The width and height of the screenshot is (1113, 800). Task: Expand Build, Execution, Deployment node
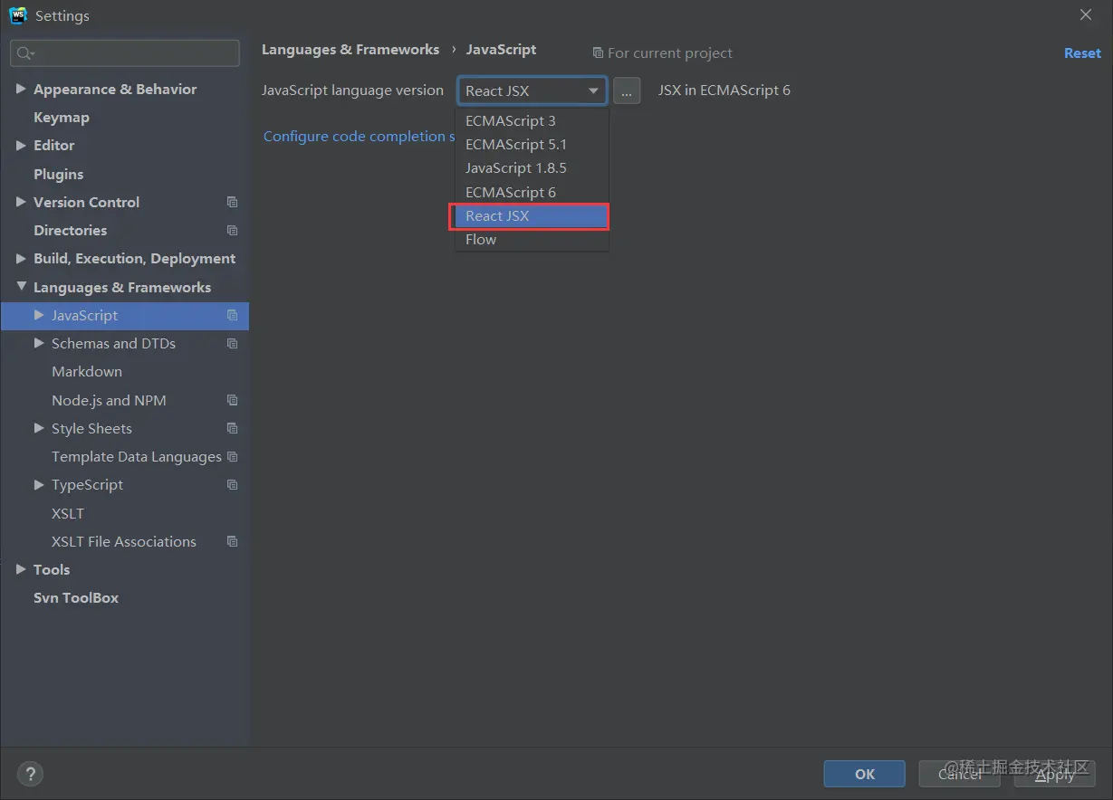click(21, 258)
